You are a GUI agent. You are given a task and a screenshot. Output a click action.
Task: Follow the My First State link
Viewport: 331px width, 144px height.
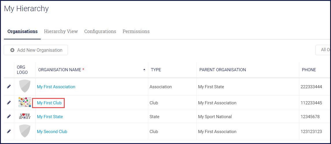(x=50, y=117)
